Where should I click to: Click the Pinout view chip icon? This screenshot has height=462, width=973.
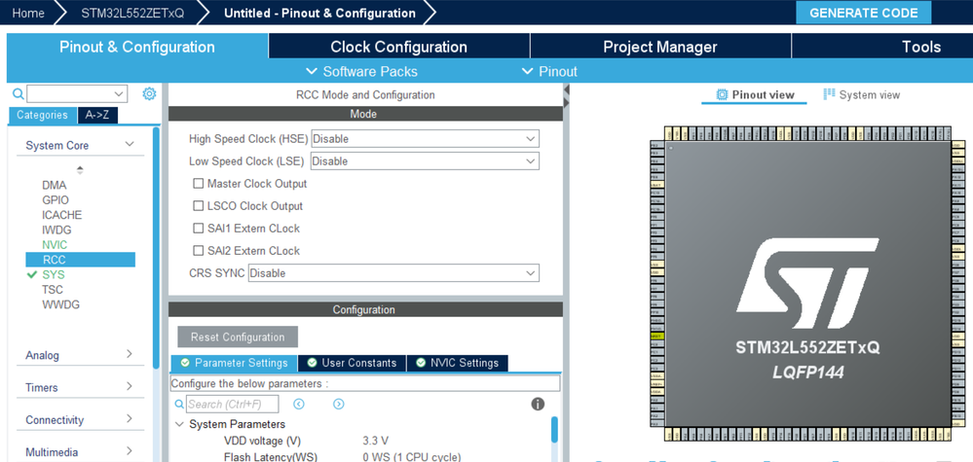722,94
